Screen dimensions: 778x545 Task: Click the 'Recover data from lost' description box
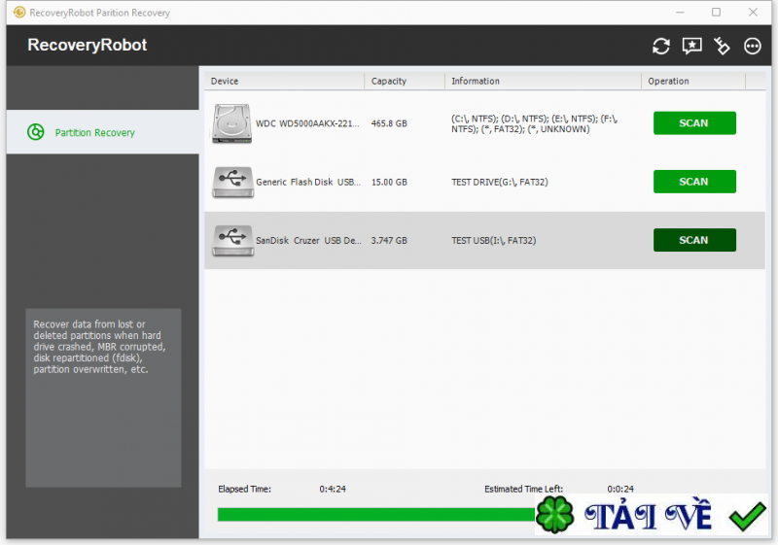click(x=103, y=398)
